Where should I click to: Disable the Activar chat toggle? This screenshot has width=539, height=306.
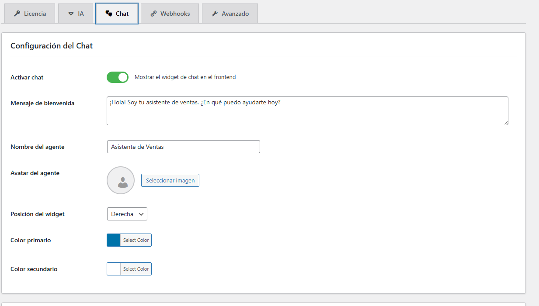click(x=118, y=77)
